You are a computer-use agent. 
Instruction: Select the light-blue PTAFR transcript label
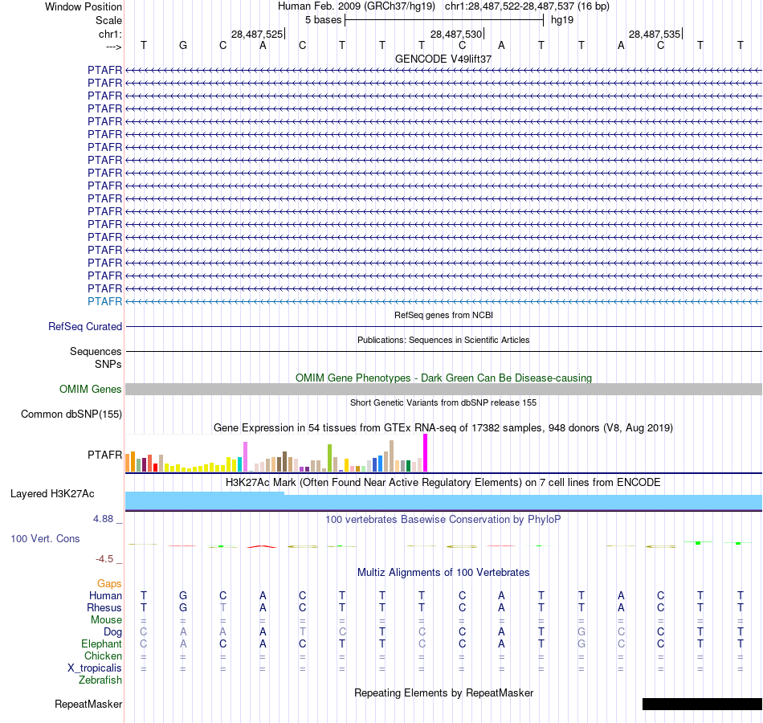click(104, 301)
